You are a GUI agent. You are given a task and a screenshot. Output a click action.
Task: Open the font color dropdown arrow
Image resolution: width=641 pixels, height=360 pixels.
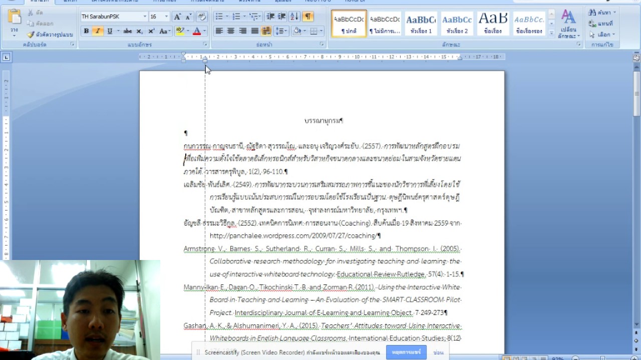click(x=205, y=31)
